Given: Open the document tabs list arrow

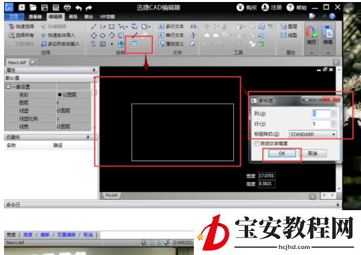Looking at the screenshot, I should (336, 62).
